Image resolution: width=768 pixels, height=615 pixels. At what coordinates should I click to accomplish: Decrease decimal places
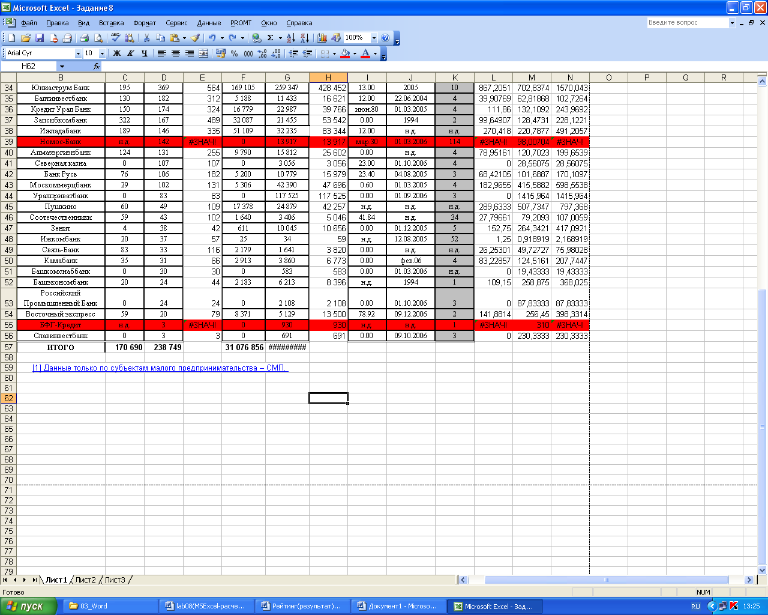point(276,53)
